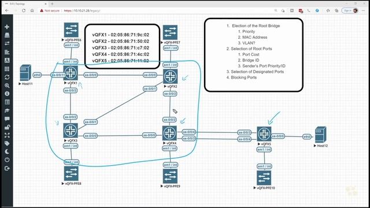
Task: Click the Refresh topology icon in sidebar
Action: tap(7, 77)
